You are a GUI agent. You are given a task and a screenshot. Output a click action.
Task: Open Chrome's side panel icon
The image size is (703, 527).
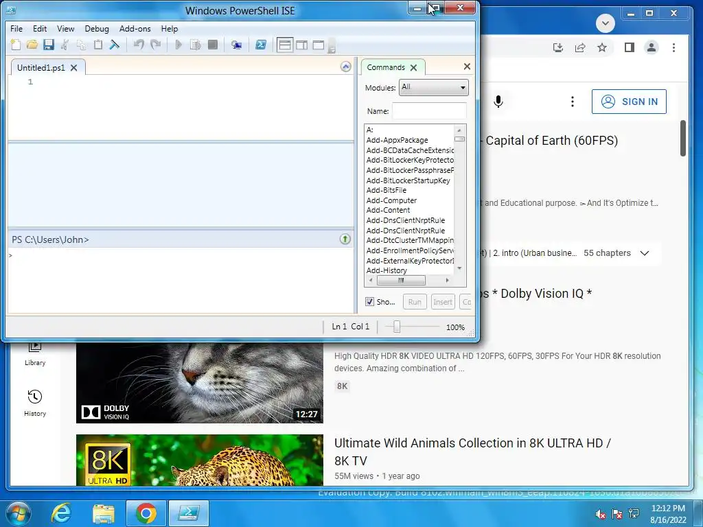(x=629, y=47)
